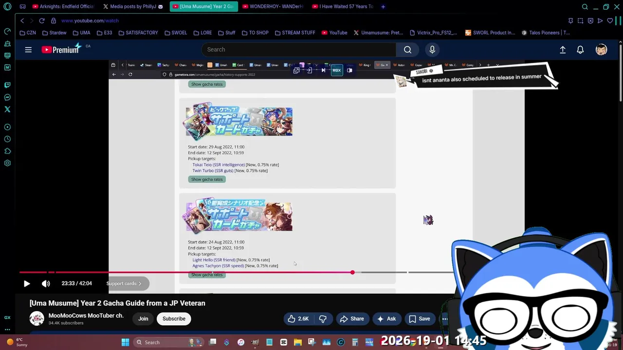Search tabs via browser search icon
Screen dimensions: 623x350
pos(585,7)
